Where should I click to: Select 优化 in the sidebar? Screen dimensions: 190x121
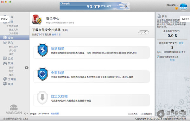point(10,42)
